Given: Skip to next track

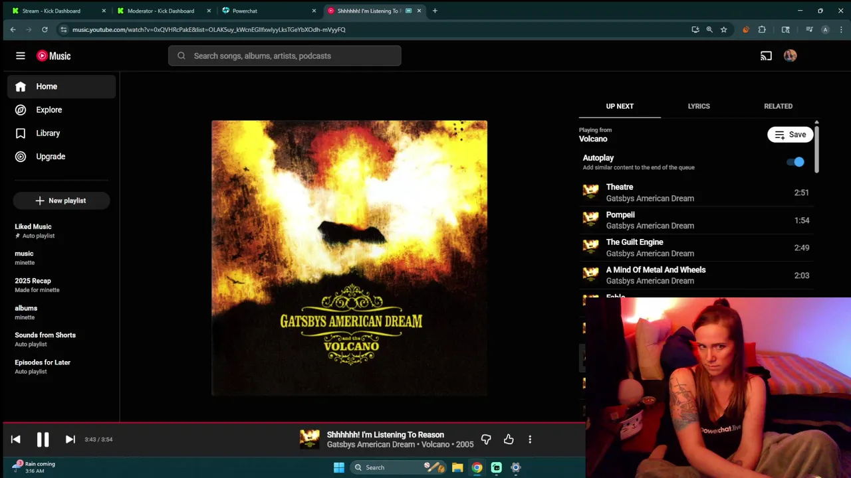Looking at the screenshot, I should tap(70, 439).
